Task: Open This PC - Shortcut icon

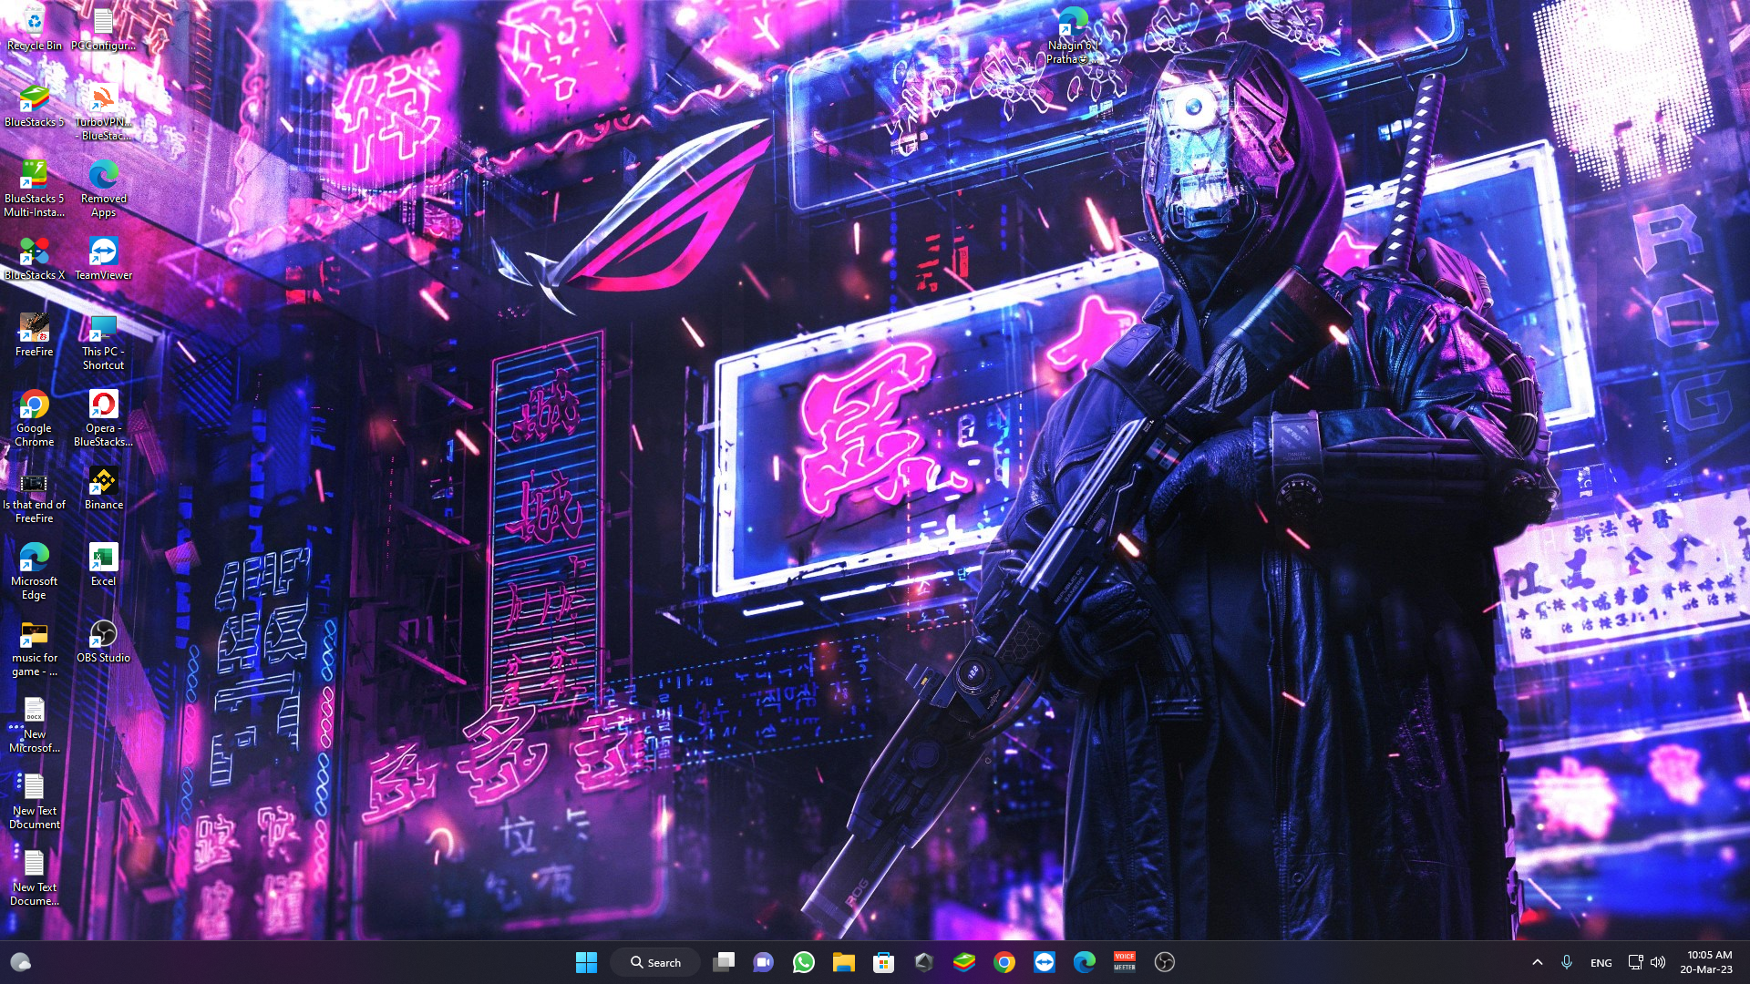Action: tap(103, 341)
